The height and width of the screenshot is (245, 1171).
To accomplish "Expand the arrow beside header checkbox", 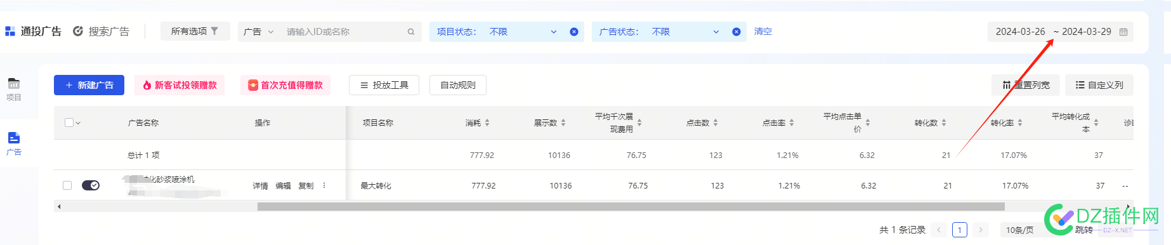I will (x=78, y=123).
